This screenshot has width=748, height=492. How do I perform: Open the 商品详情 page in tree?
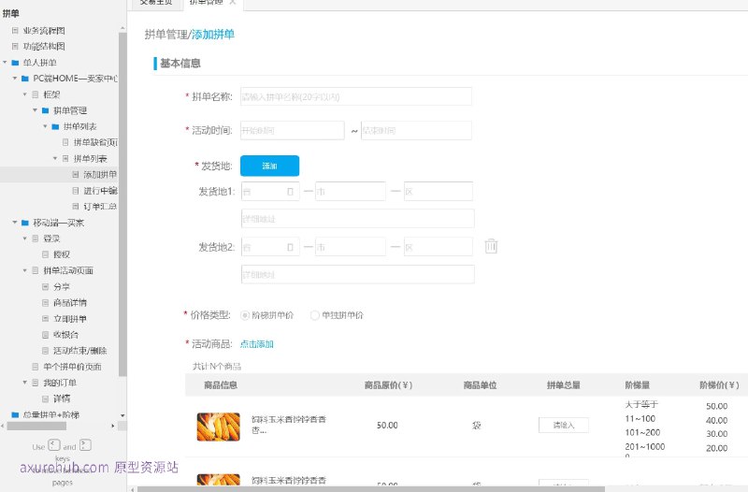69,302
